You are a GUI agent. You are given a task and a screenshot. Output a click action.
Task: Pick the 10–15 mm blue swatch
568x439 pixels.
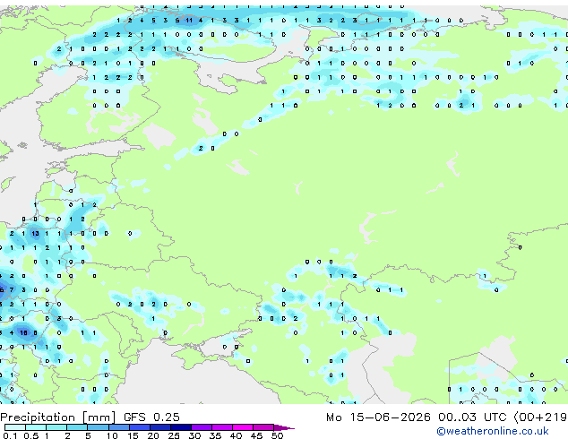click(118, 427)
